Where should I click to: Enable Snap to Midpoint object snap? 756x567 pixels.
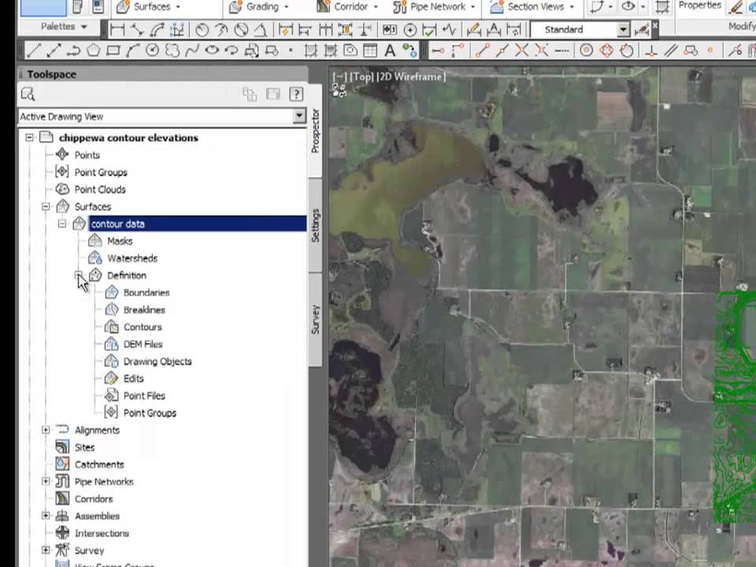click(502, 50)
